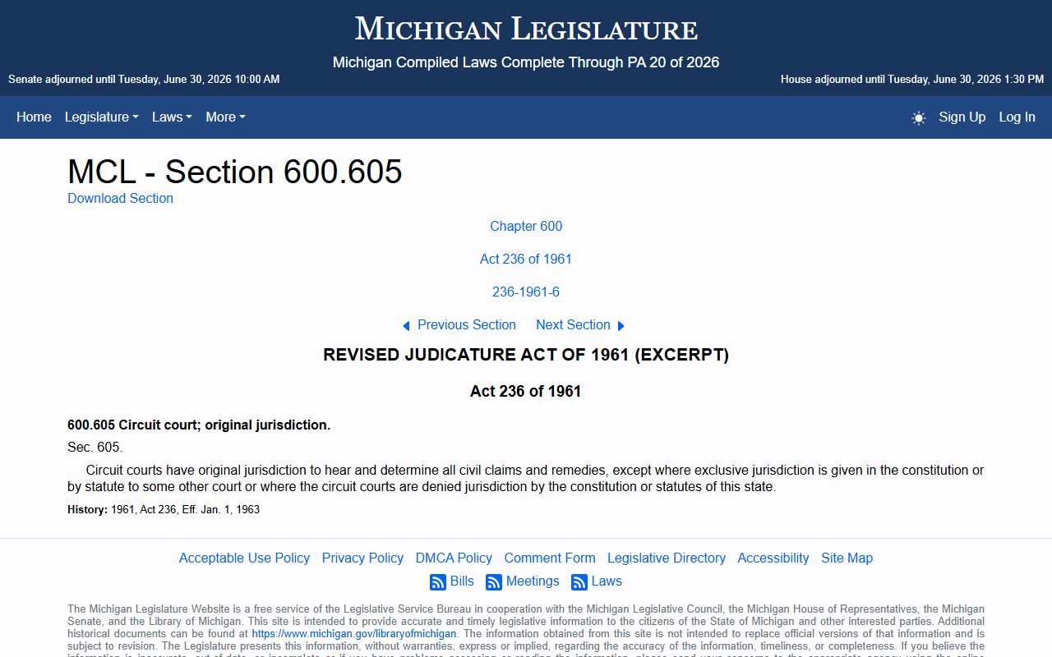Screen dimensions: 1052x657
Task: Open the Comment Form link
Action: click(550, 558)
